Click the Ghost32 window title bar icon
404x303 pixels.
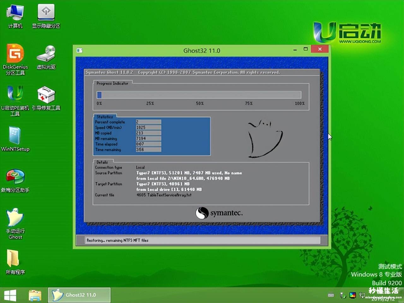pyautogui.click(x=80, y=50)
